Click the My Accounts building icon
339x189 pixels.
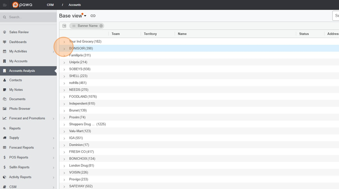5,61
